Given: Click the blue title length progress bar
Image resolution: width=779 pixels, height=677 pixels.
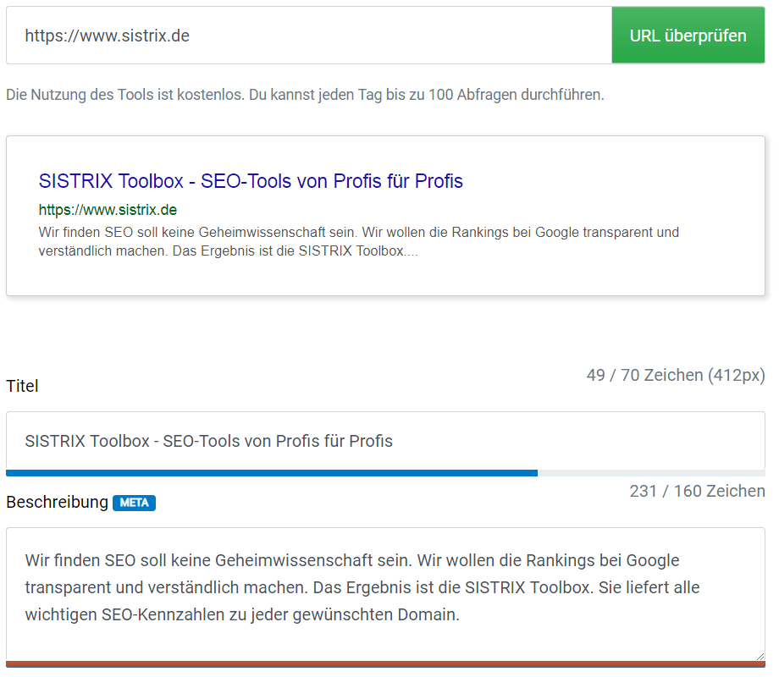Looking at the screenshot, I should [x=272, y=473].
